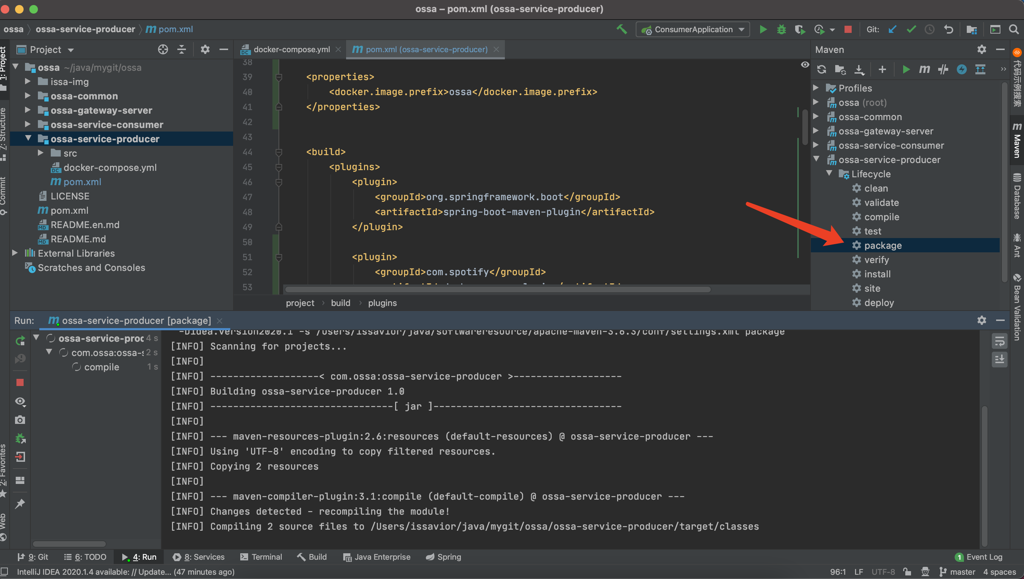Expand ossa-common module in Project tree
The height and width of the screenshot is (579, 1024).
(x=28, y=96)
